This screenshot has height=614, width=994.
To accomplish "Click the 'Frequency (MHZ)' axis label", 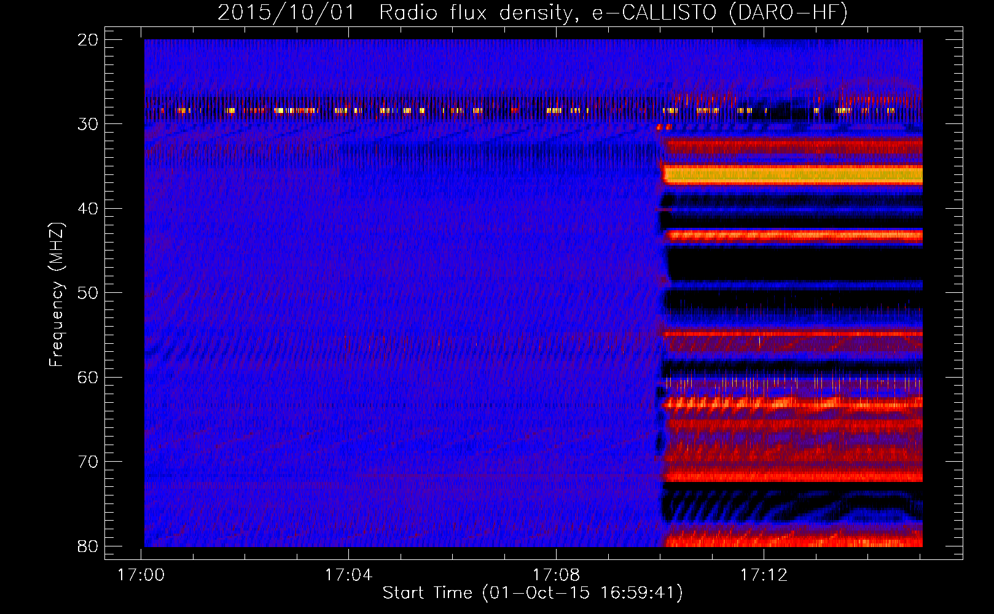I will pos(57,295).
